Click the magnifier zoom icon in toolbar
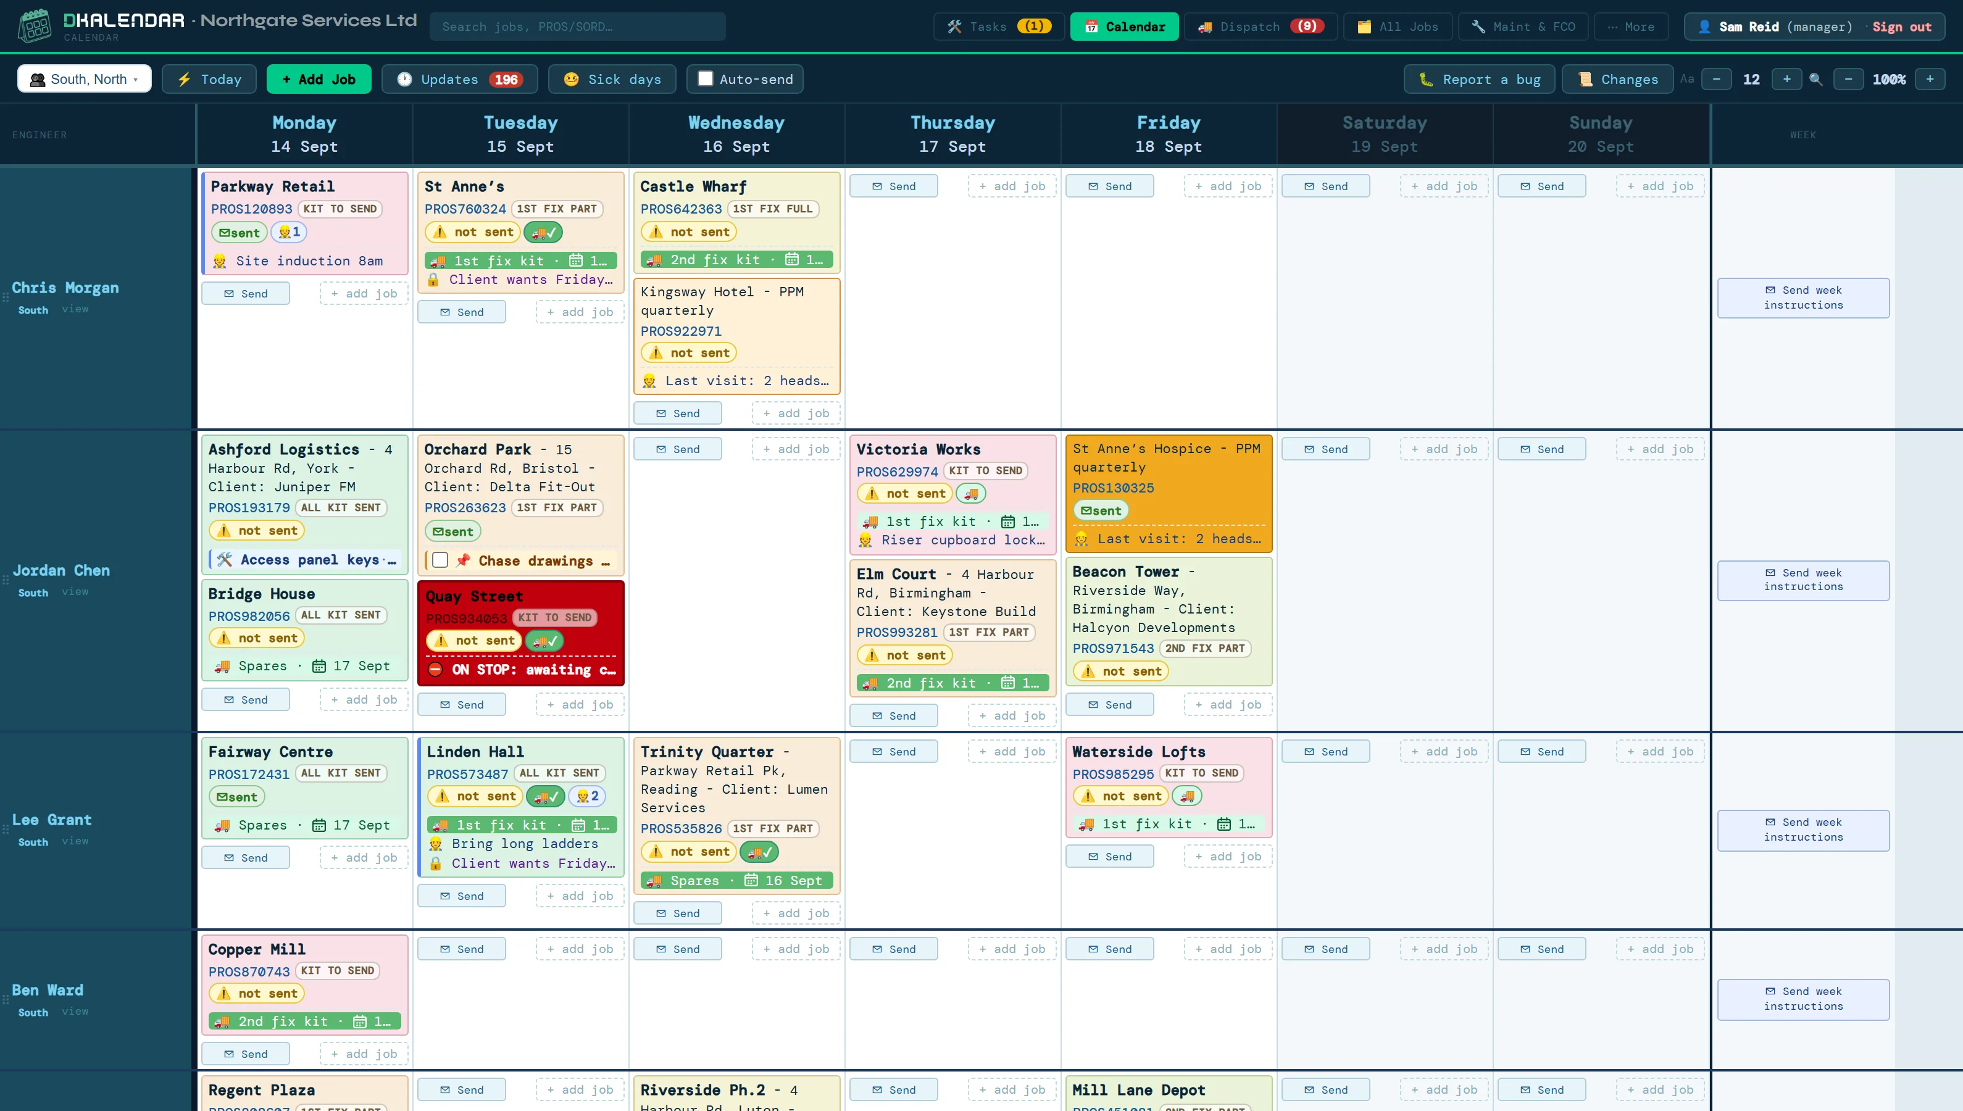Viewport: 1963px width, 1111px height. click(1815, 80)
